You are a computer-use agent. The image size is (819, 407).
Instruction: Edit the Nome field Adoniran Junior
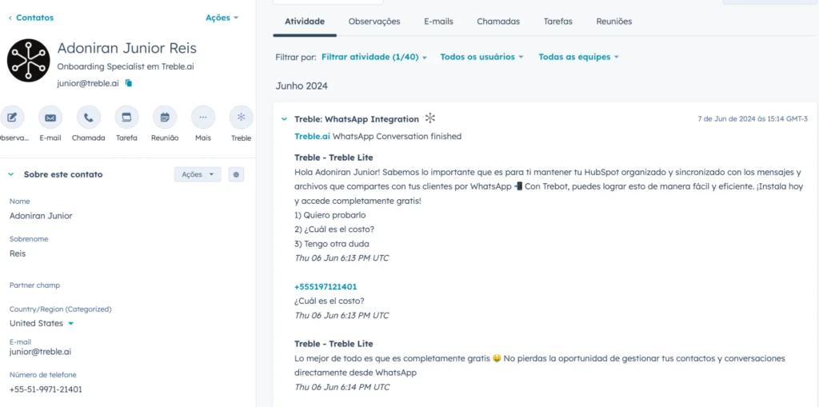42,216
